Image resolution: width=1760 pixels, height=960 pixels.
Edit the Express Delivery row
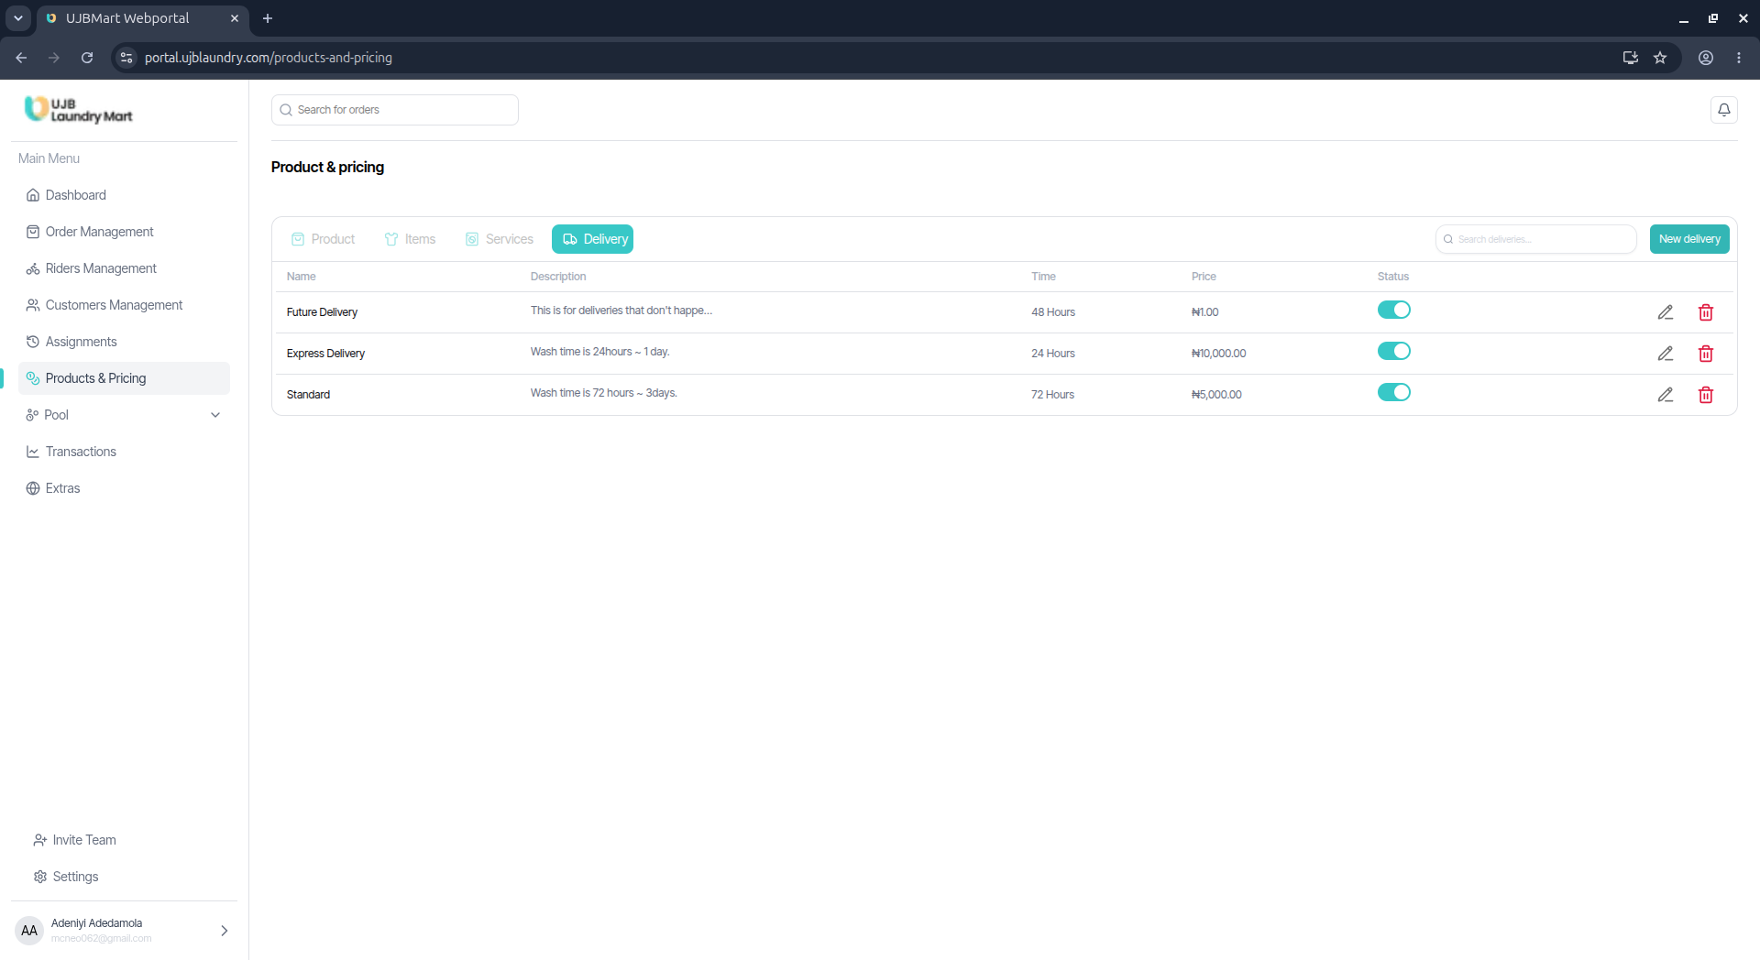[x=1666, y=354]
